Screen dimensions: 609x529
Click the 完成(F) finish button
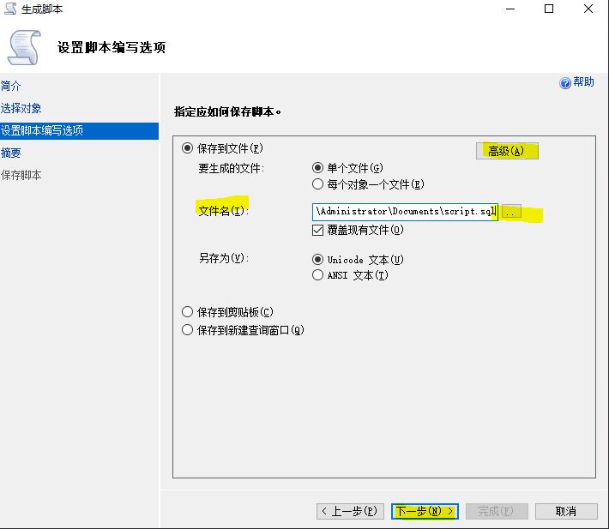pyautogui.click(x=497, y=511)
